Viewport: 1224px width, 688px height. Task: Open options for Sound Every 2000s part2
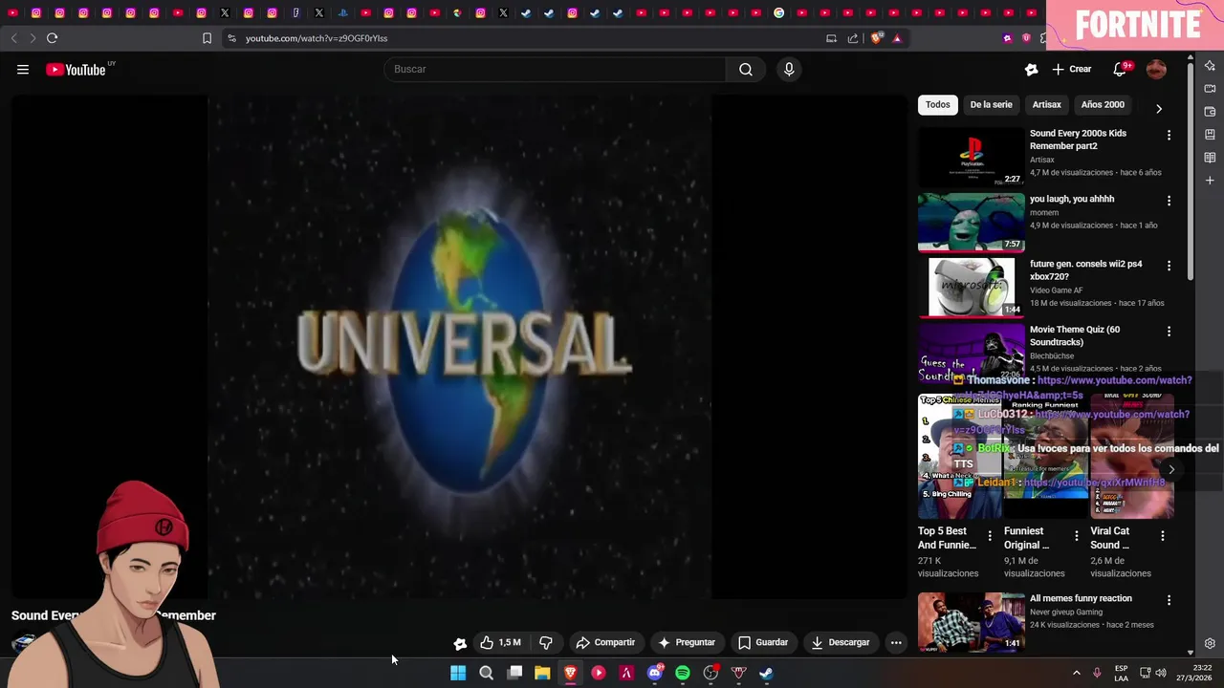click(x=1169, y=136)
